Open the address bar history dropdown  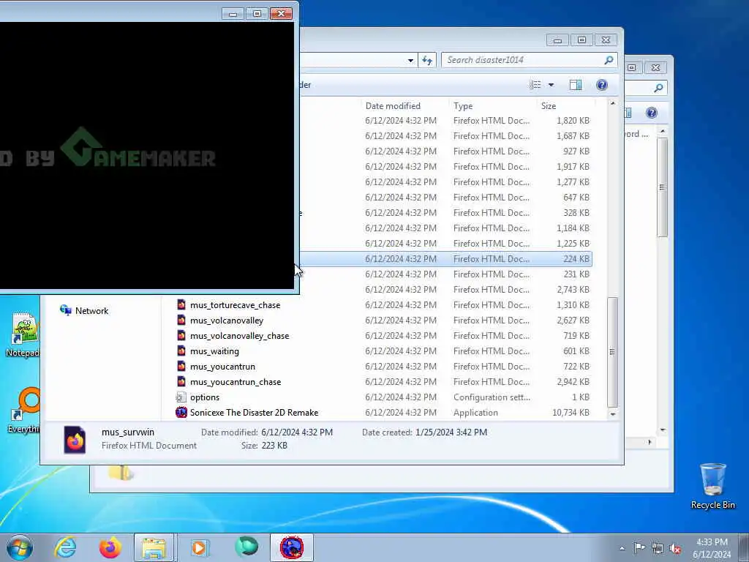point(410,60)
